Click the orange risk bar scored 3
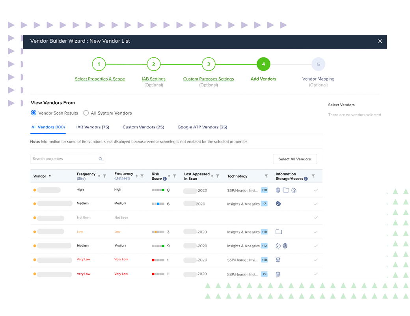Viewport: 410px width, 316px height. (158, 231)
